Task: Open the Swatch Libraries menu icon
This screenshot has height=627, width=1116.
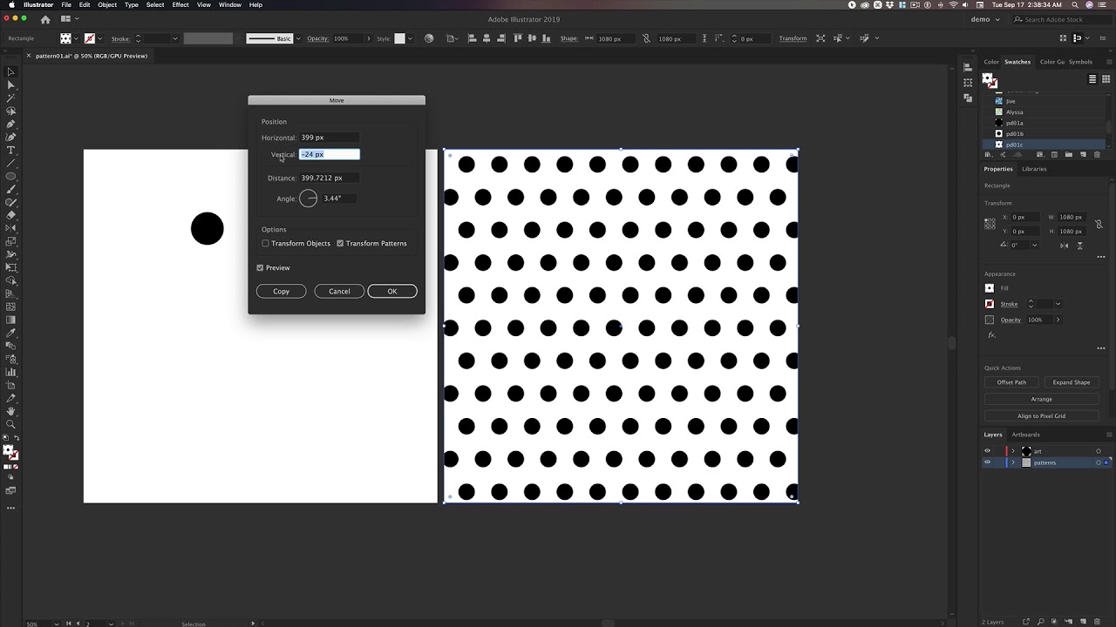Action: 988,154
